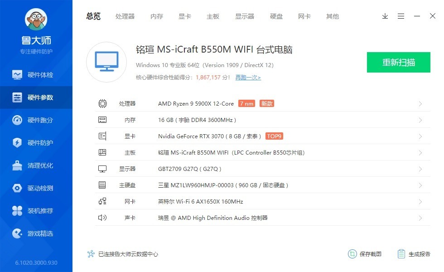The width and height of the screenshot is (444, 272).
Task: Switch to the 网卡 tab
Action: [x=304, y=16]
